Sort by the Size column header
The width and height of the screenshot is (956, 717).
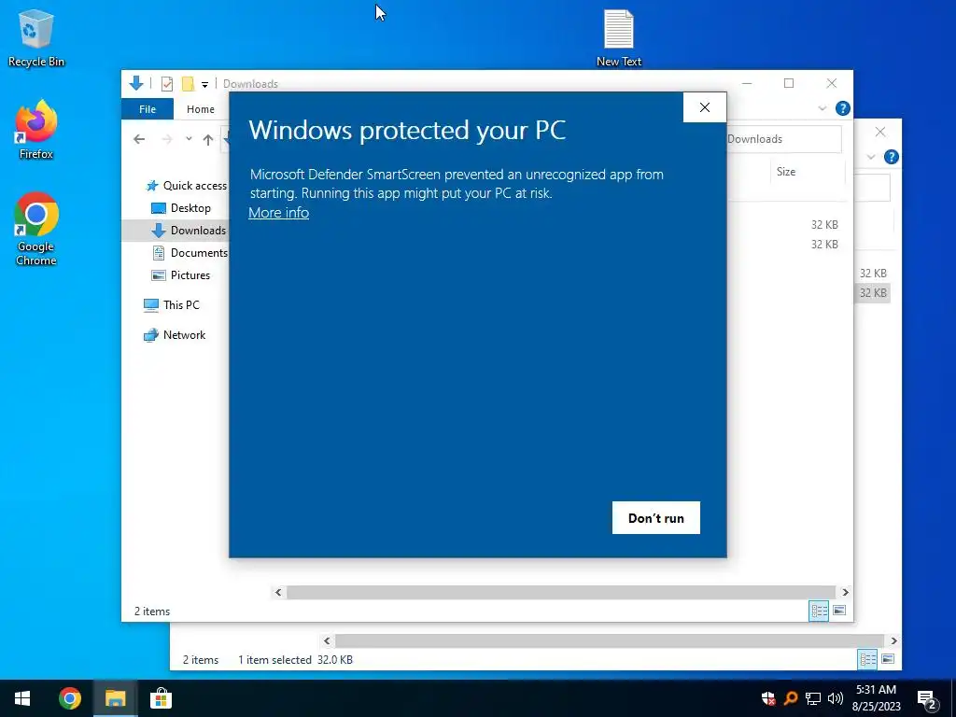[808, 172]
